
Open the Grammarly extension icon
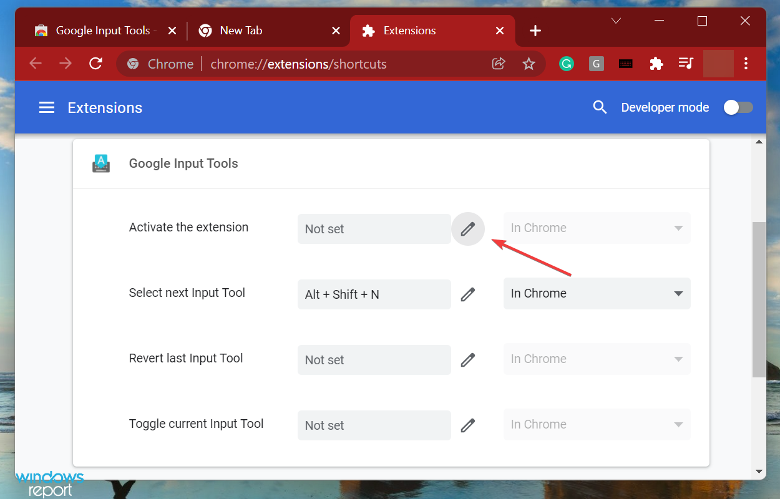coord(567,64)
